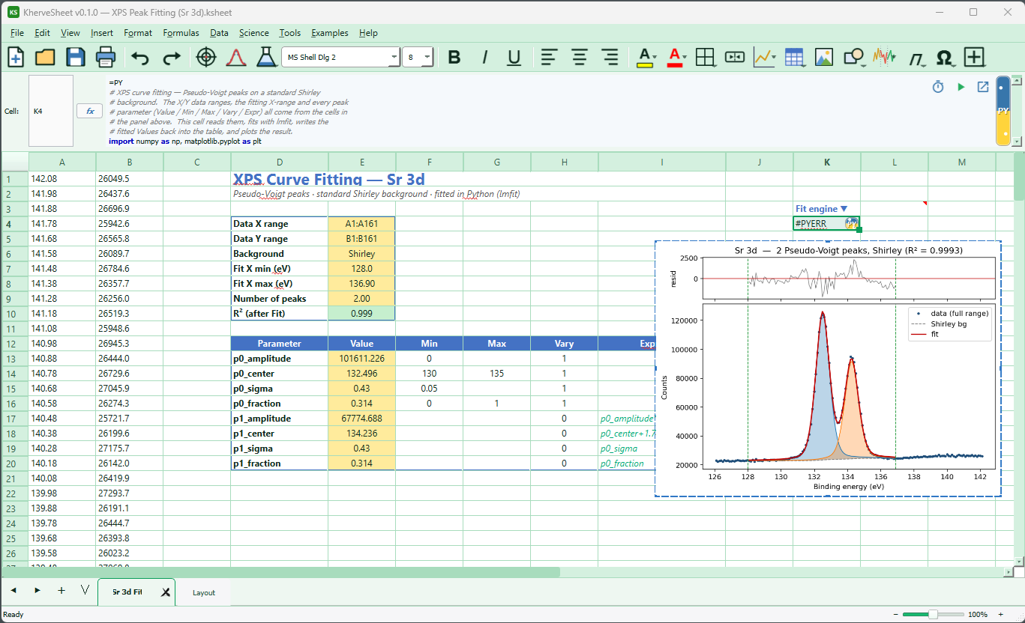Open the pi formula symbol tool
Screen dimensions: 1025x623
916,58
